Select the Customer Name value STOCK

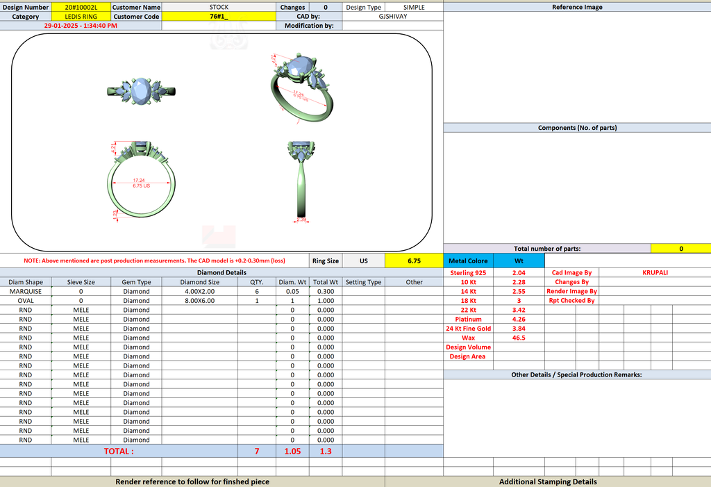(x=219, y=7)
